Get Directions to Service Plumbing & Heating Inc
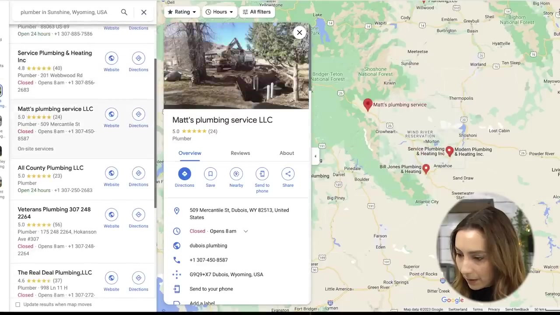The height and width of the screenshot is (315, 560). tap(138, 62)
